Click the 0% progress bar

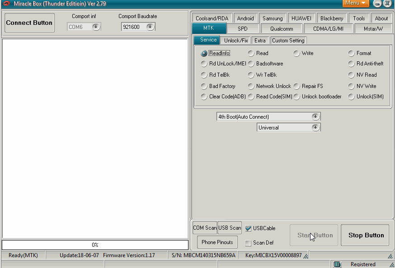click(95, 245)
